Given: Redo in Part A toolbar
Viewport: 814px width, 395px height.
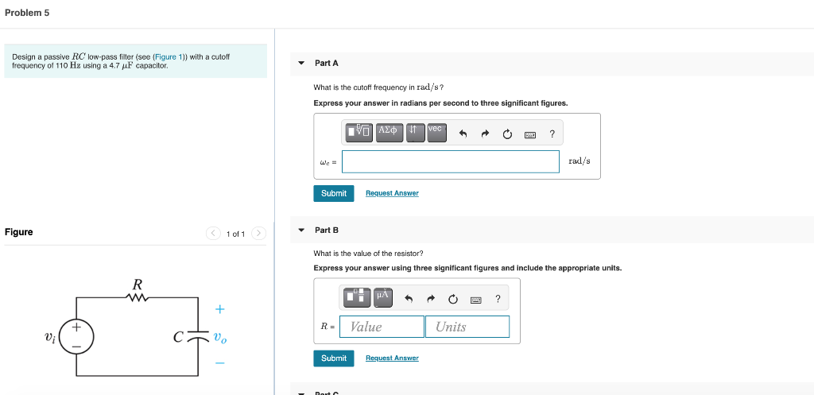Looking at the screenshot, I should [486, 134].
